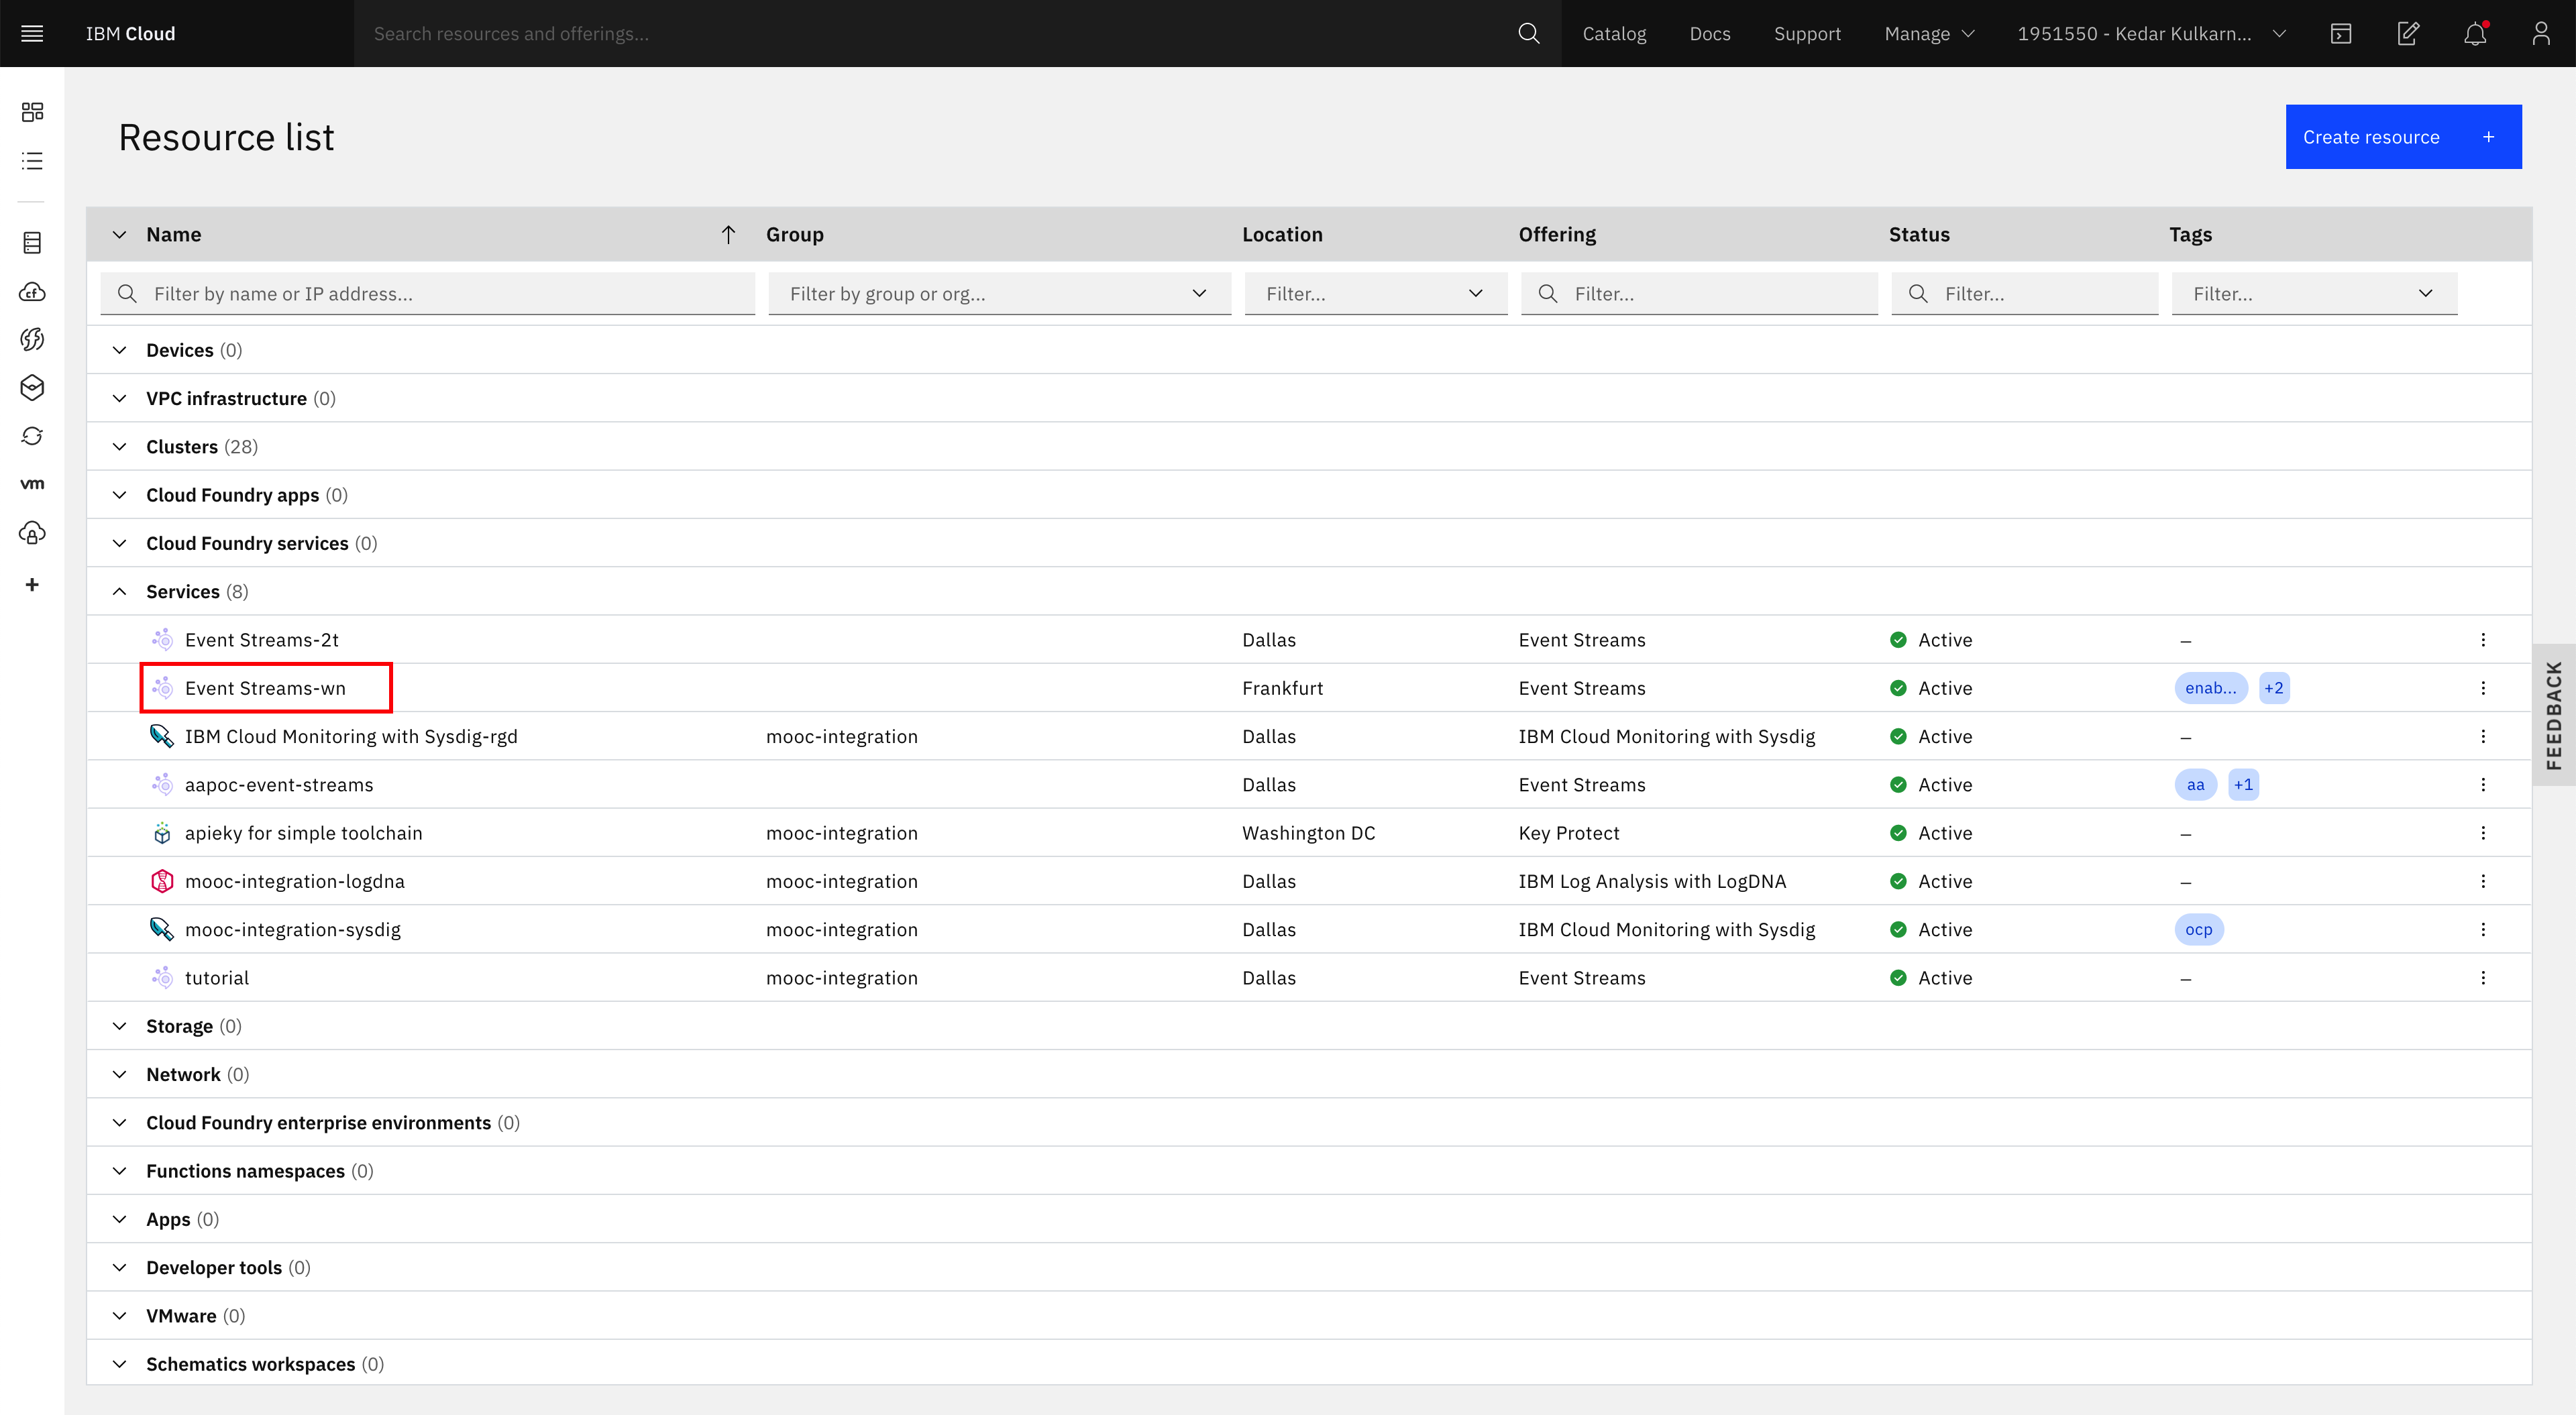Open the resource list sidebar icon
The height and width of the screenshot is (1415, 2576).
click(x=32, y=160)
